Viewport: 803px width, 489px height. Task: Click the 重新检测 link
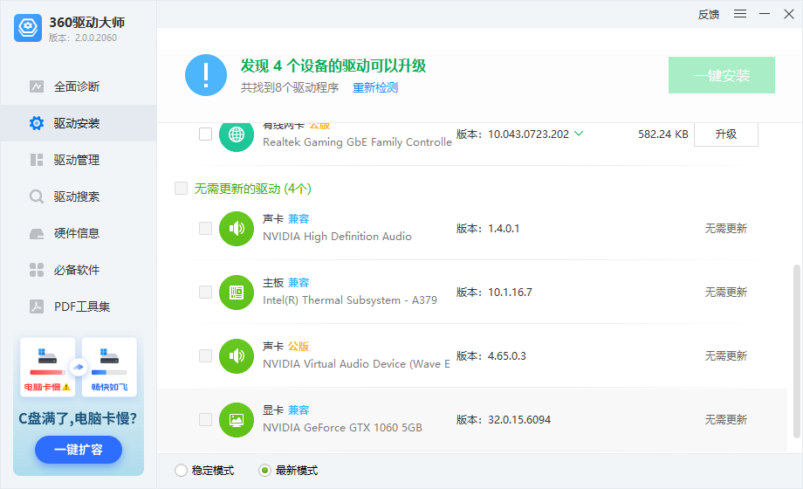pos(375,87)
